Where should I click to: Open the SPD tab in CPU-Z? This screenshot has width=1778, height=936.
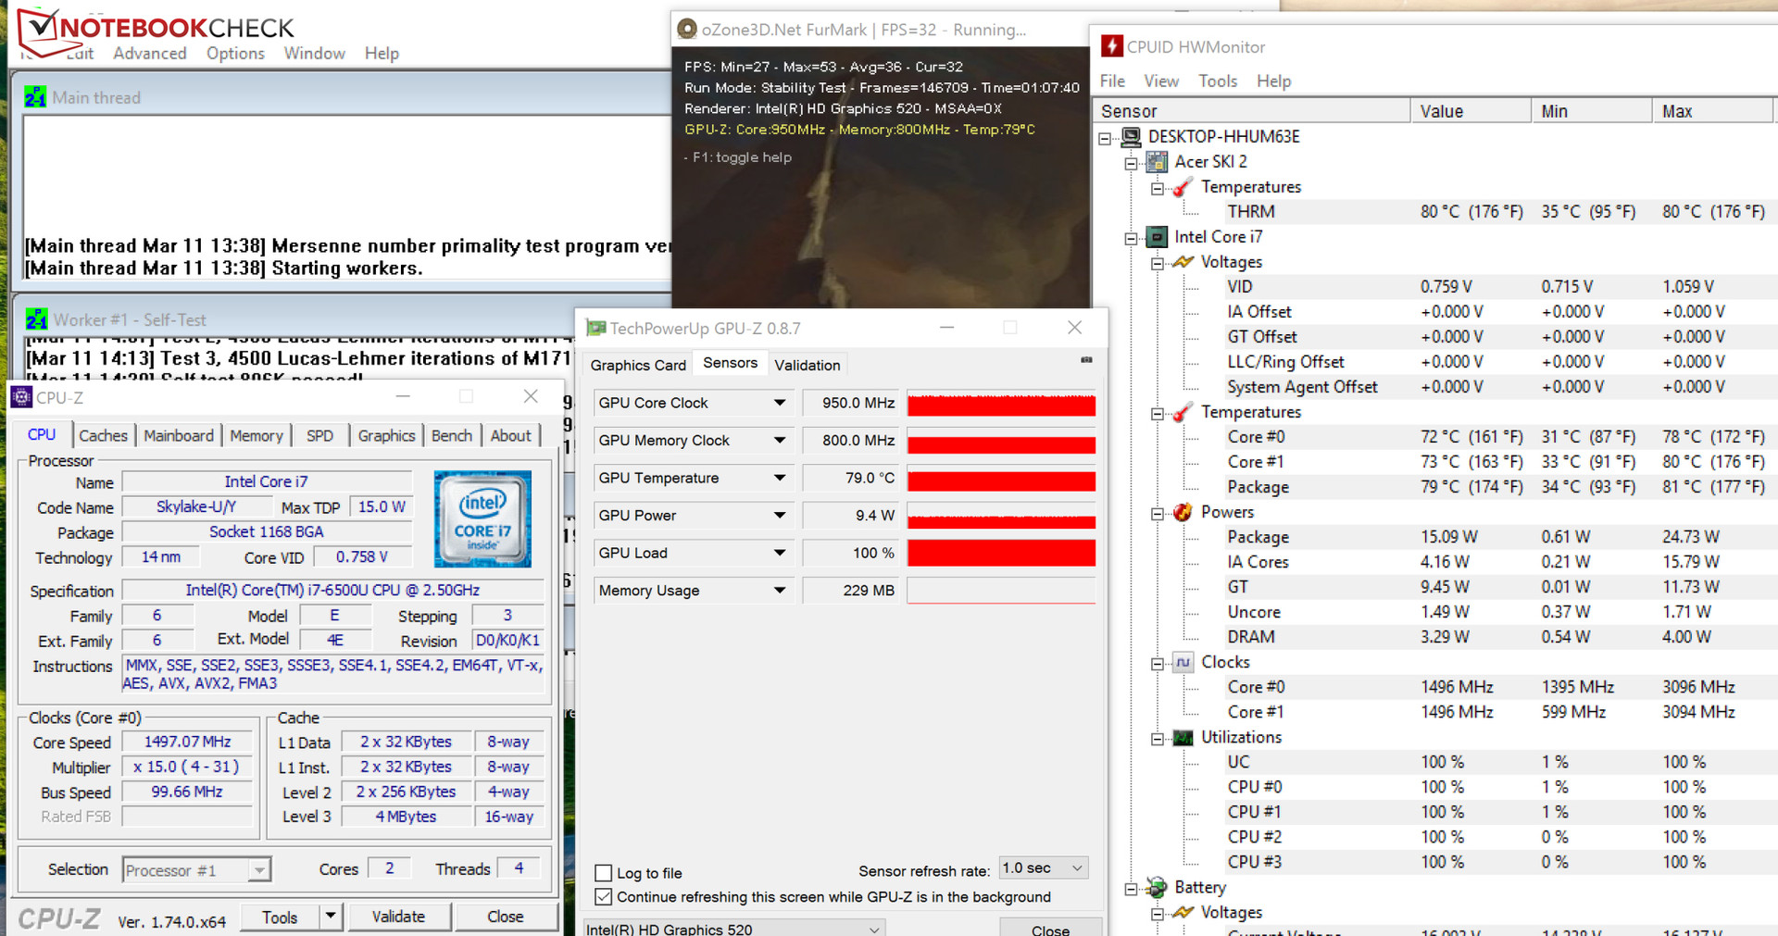tap(319, 436)
